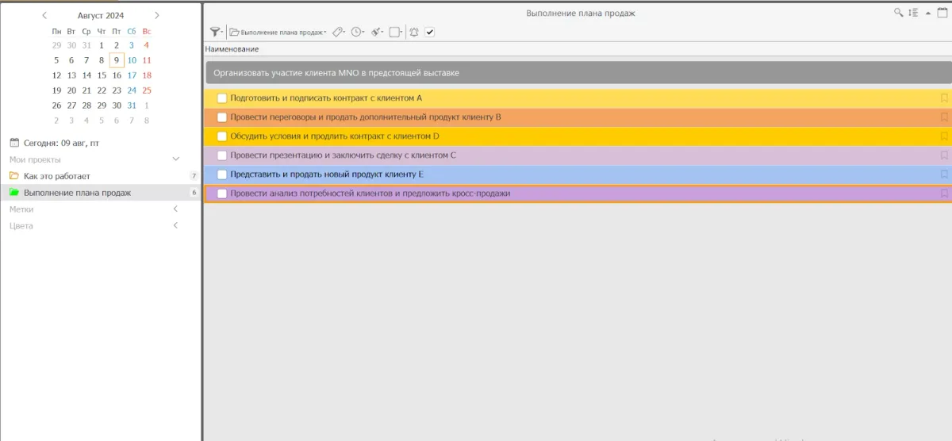Screen dimensions: 952x441
Task: Go to next month in calendar
Action: (157, 15)
